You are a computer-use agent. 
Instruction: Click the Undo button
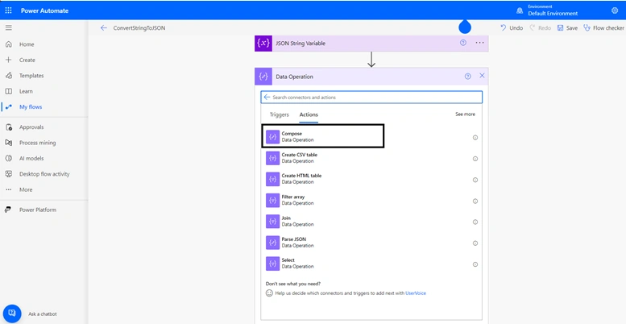point(512,28)
